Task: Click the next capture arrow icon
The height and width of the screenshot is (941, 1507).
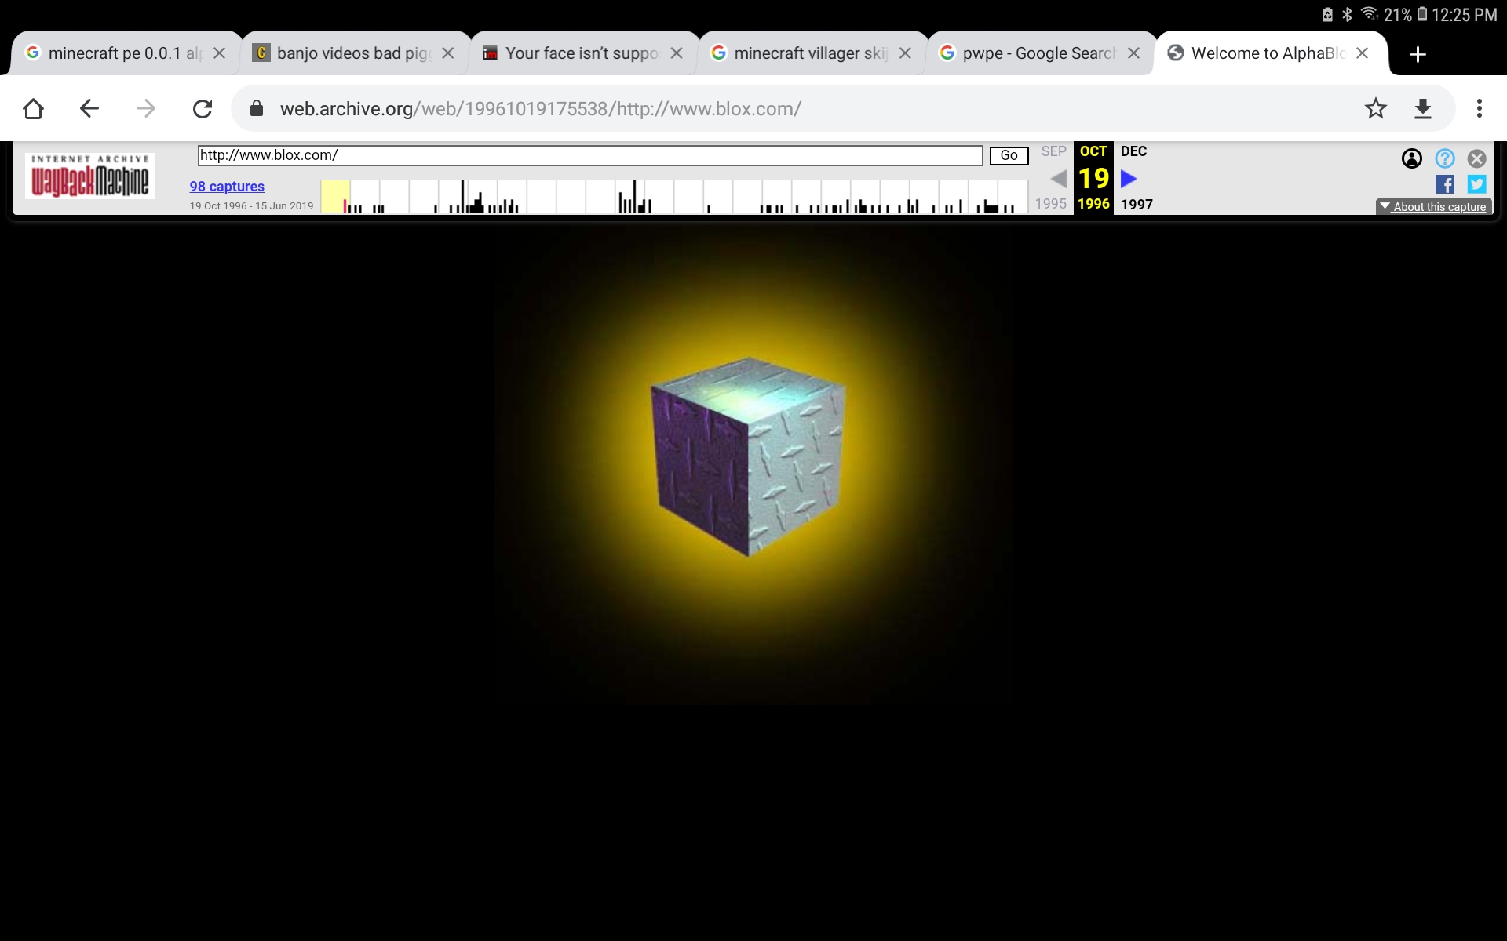Action: coord(1129,176)
